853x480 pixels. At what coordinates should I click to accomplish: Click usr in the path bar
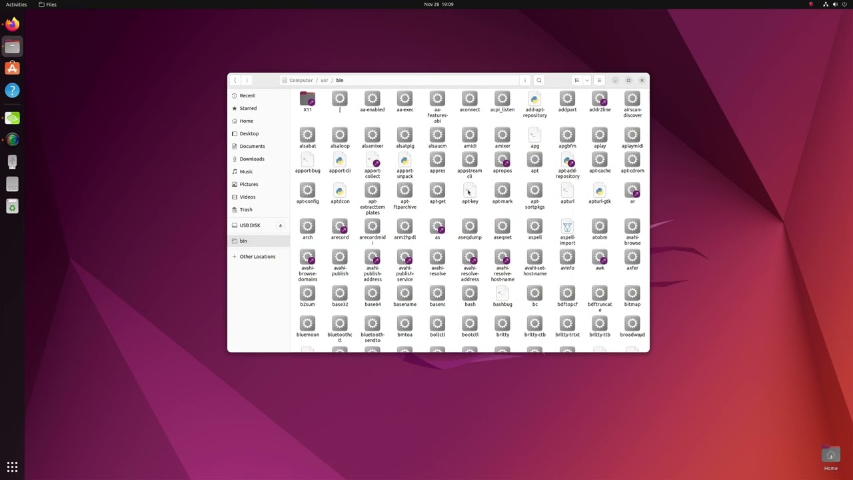click(325, 80)
